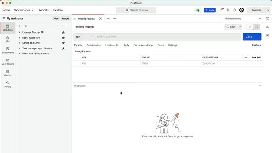Screen dimensions: 272x153
Task: Open the tab options ellipsis menu
Action: click(x=115, y=18)
